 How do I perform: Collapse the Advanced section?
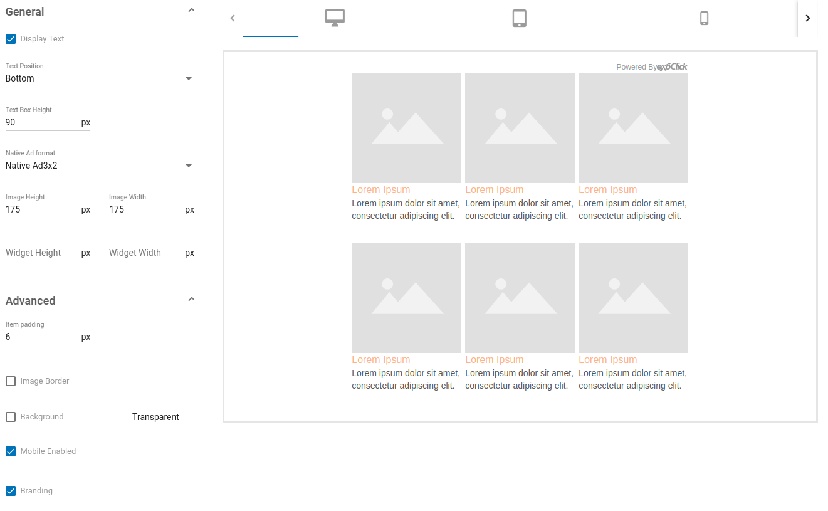pos(192,299)
